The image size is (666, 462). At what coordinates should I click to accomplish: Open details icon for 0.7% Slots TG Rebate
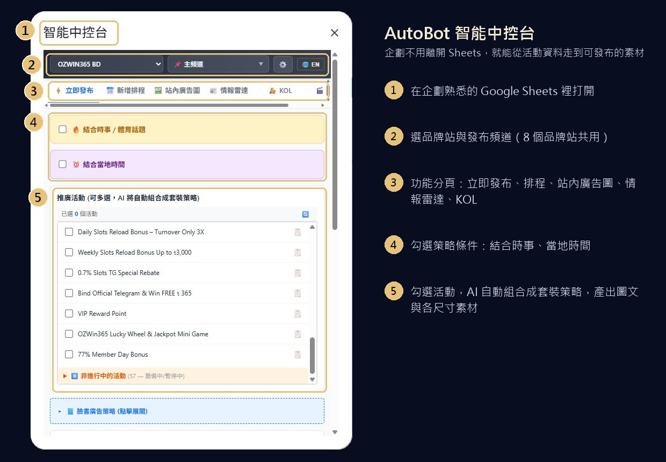click(298, 273)
